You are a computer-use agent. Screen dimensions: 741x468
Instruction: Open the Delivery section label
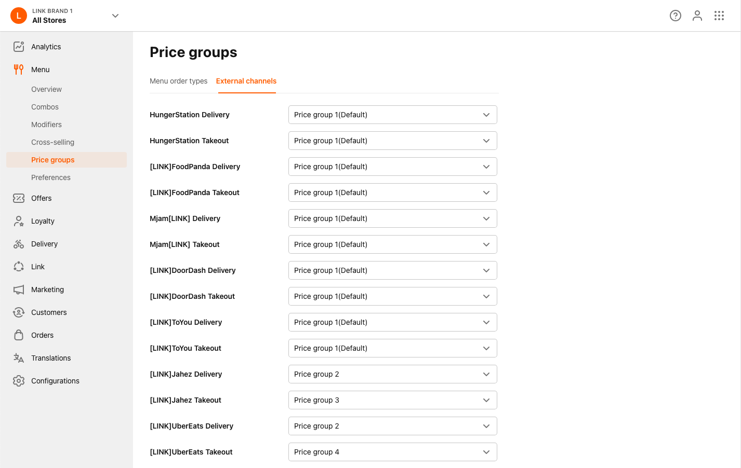(x=44, y=244)
